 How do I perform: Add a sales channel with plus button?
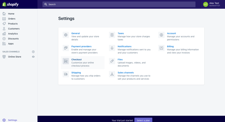click(33, 52)
